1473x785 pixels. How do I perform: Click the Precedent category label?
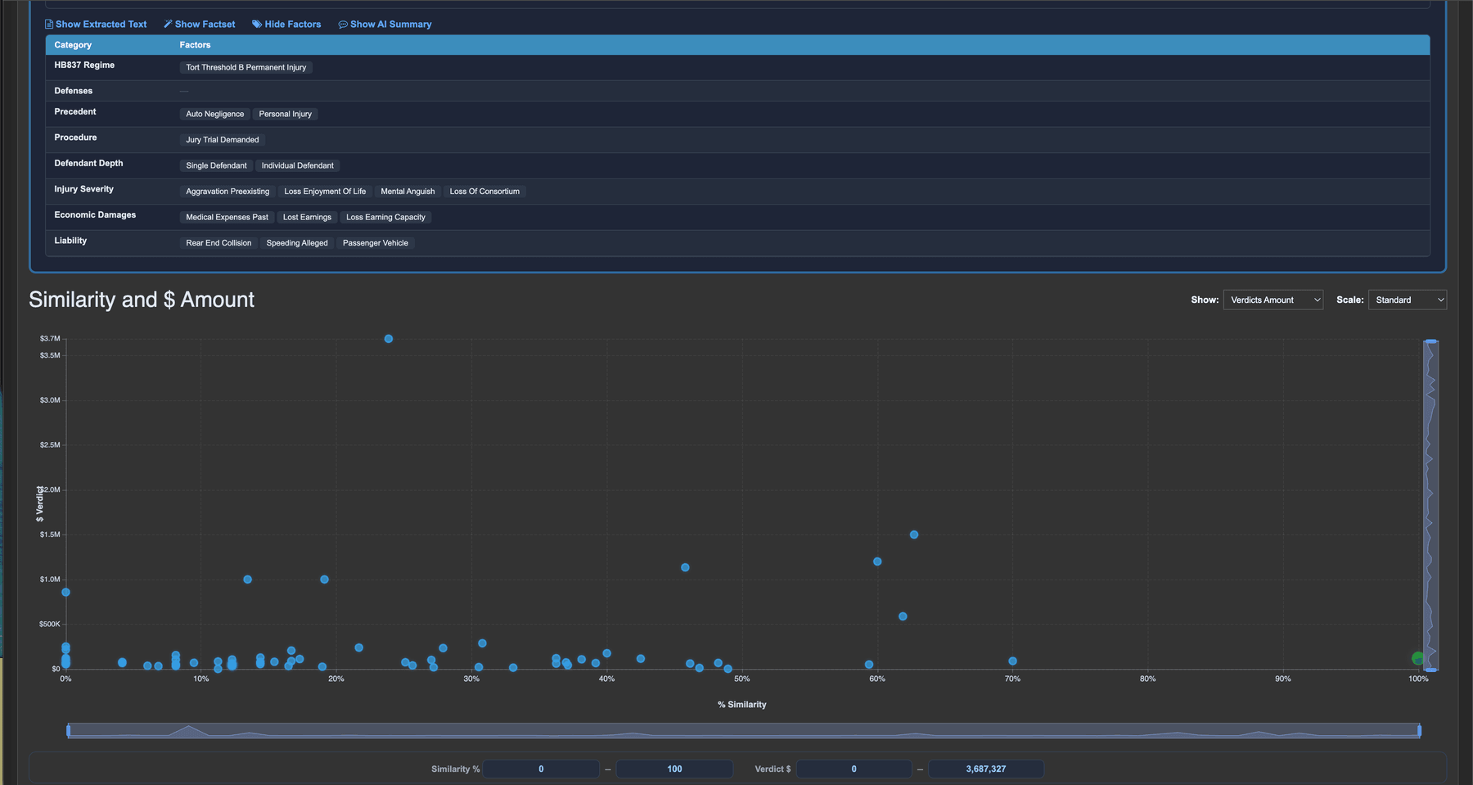[75, 112]
